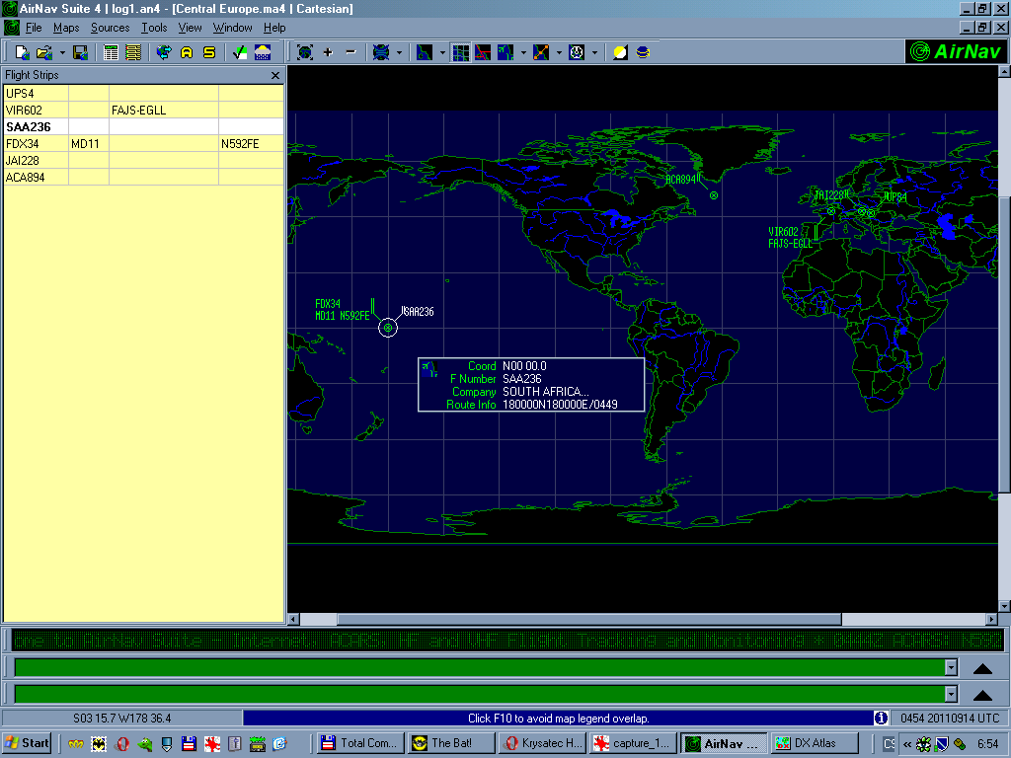The image size is (1011, 758).
Task: Click the SAA236 aircraft marker on map
Action: (387, 328)
